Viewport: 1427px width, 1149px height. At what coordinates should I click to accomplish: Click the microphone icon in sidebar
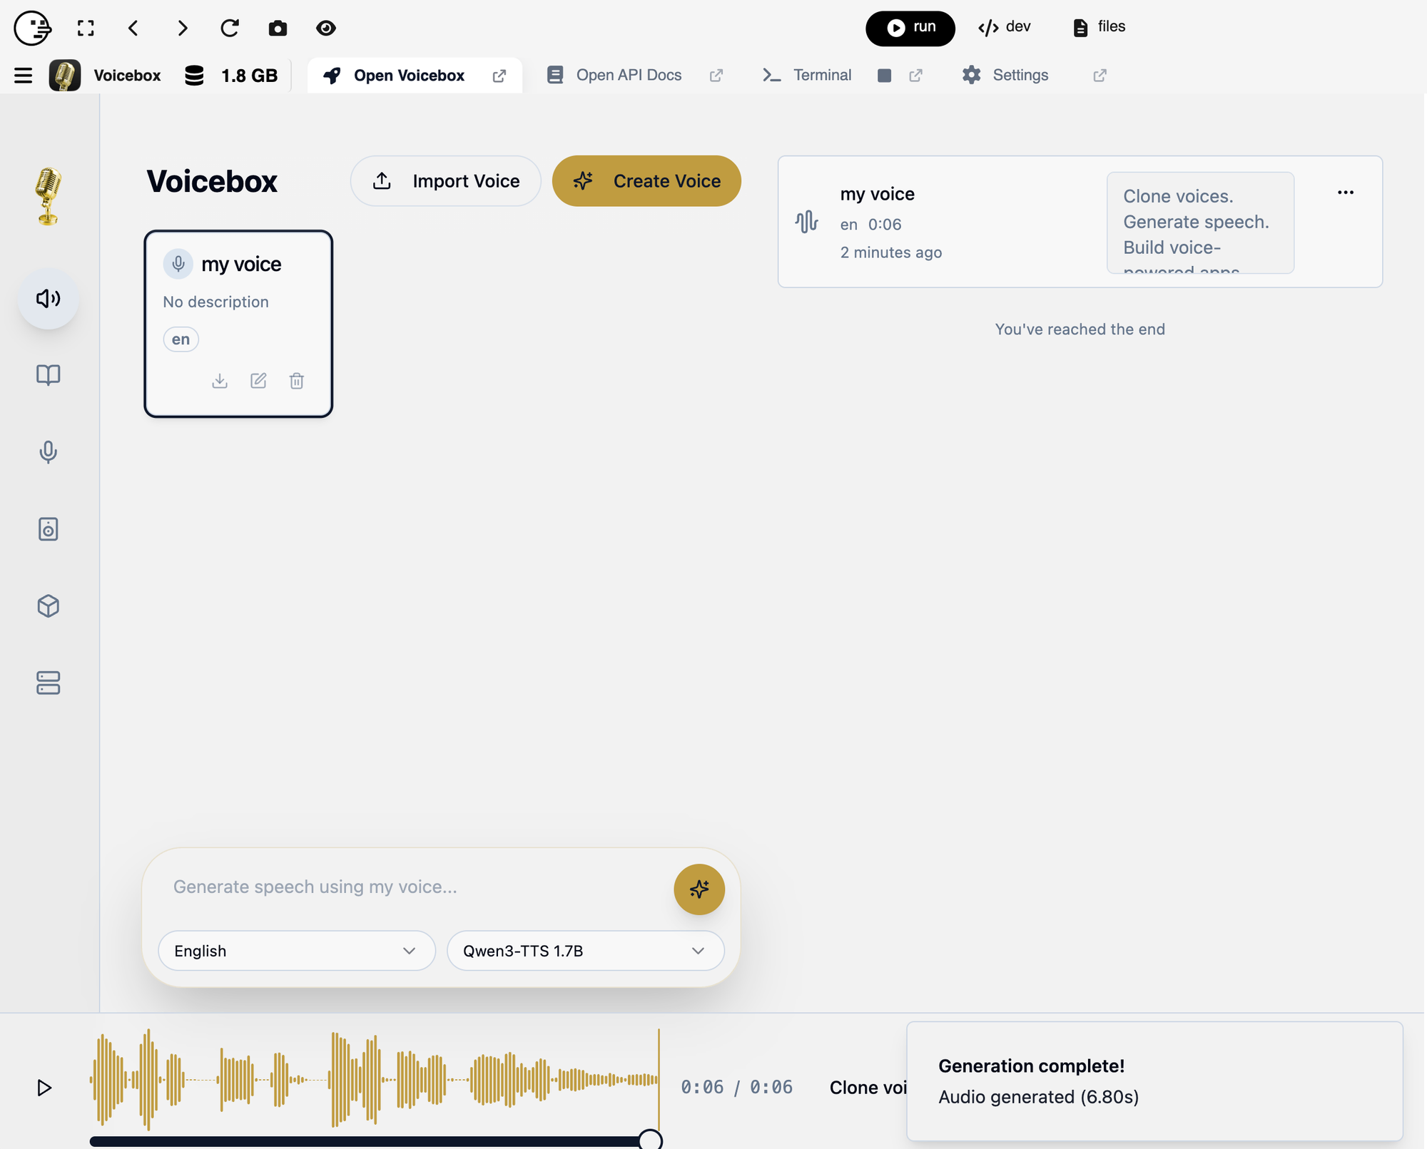coord(48,451)
